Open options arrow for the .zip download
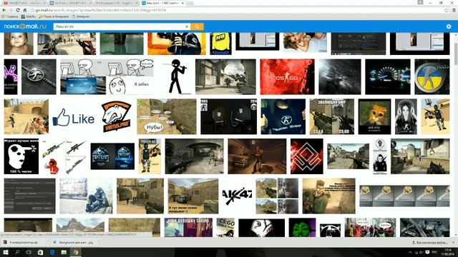458x257 pixels. pyautogui.click(x=47, y=242)
